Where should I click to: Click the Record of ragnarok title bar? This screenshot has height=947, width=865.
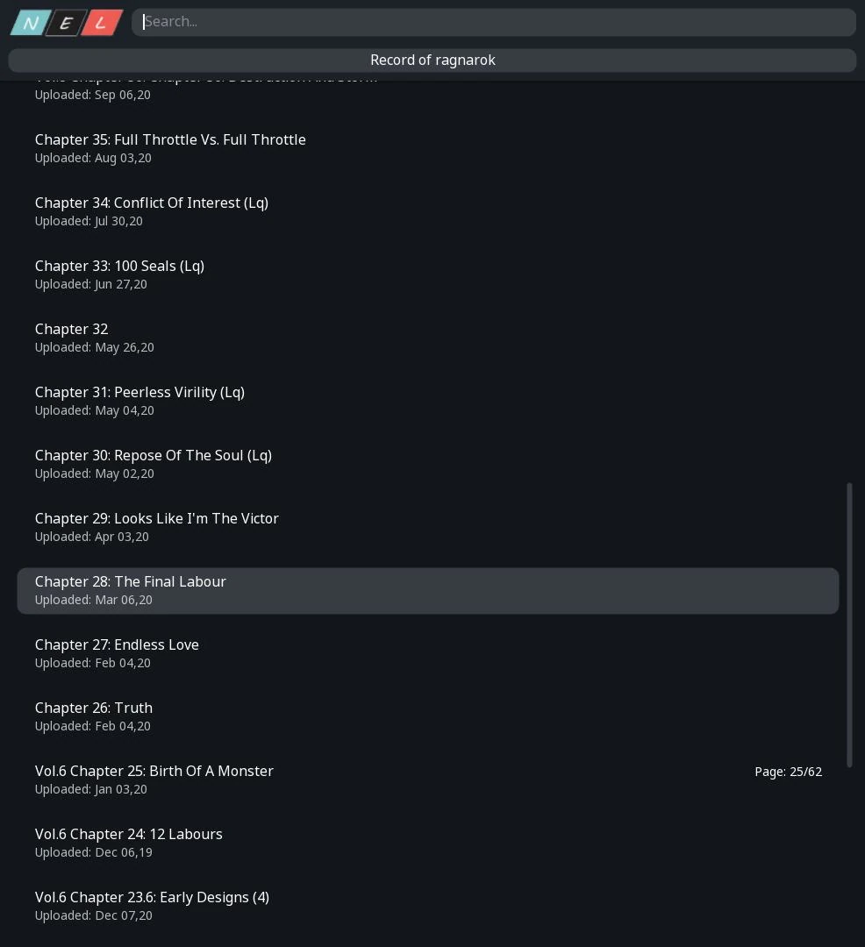tap(432, 60)
